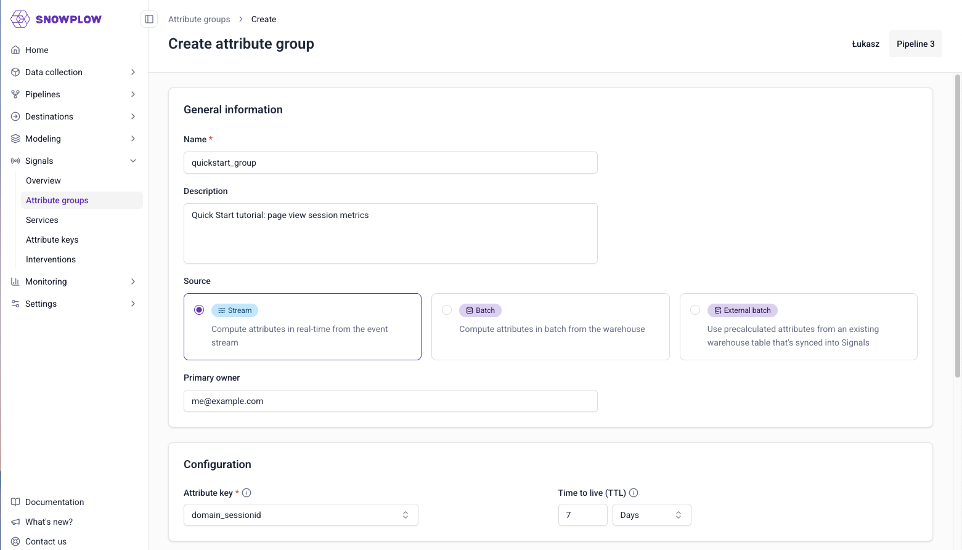Click the Snowplow logo icon
962x550 pixels.
[x=19, y=19]
